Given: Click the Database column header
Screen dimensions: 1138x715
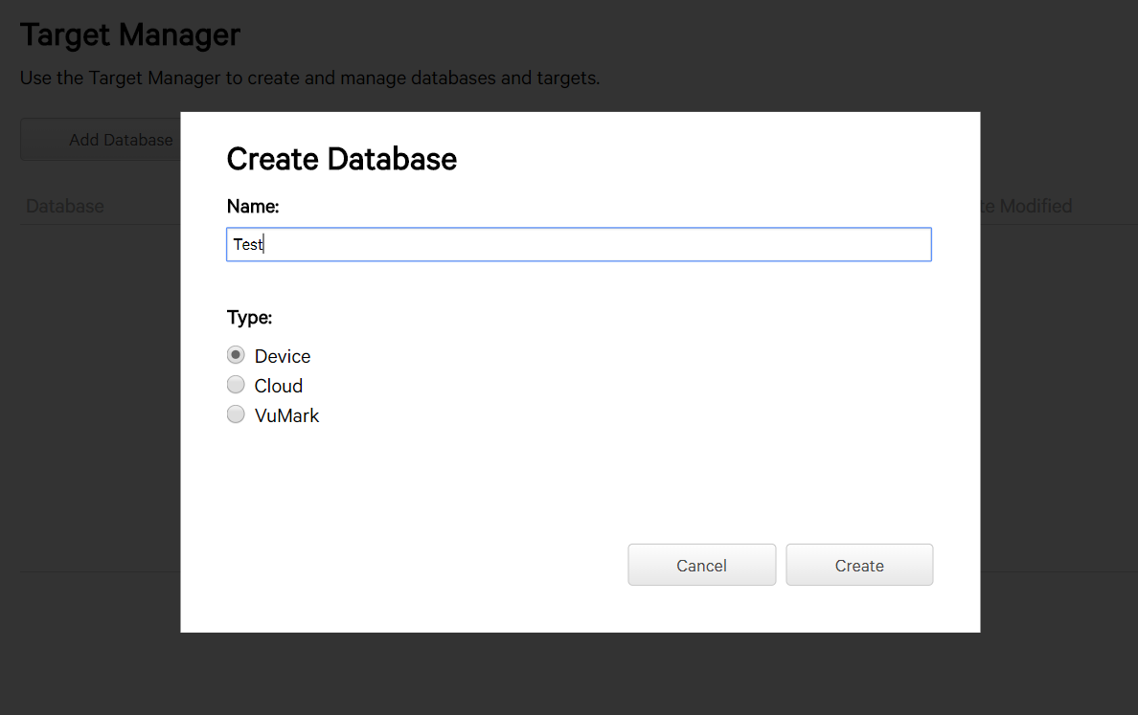Looking at the screenshot, I should [x=64, y=206].
